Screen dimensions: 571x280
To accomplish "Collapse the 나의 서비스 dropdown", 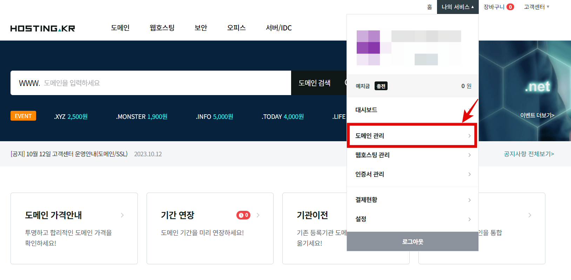I will (458, 7).
